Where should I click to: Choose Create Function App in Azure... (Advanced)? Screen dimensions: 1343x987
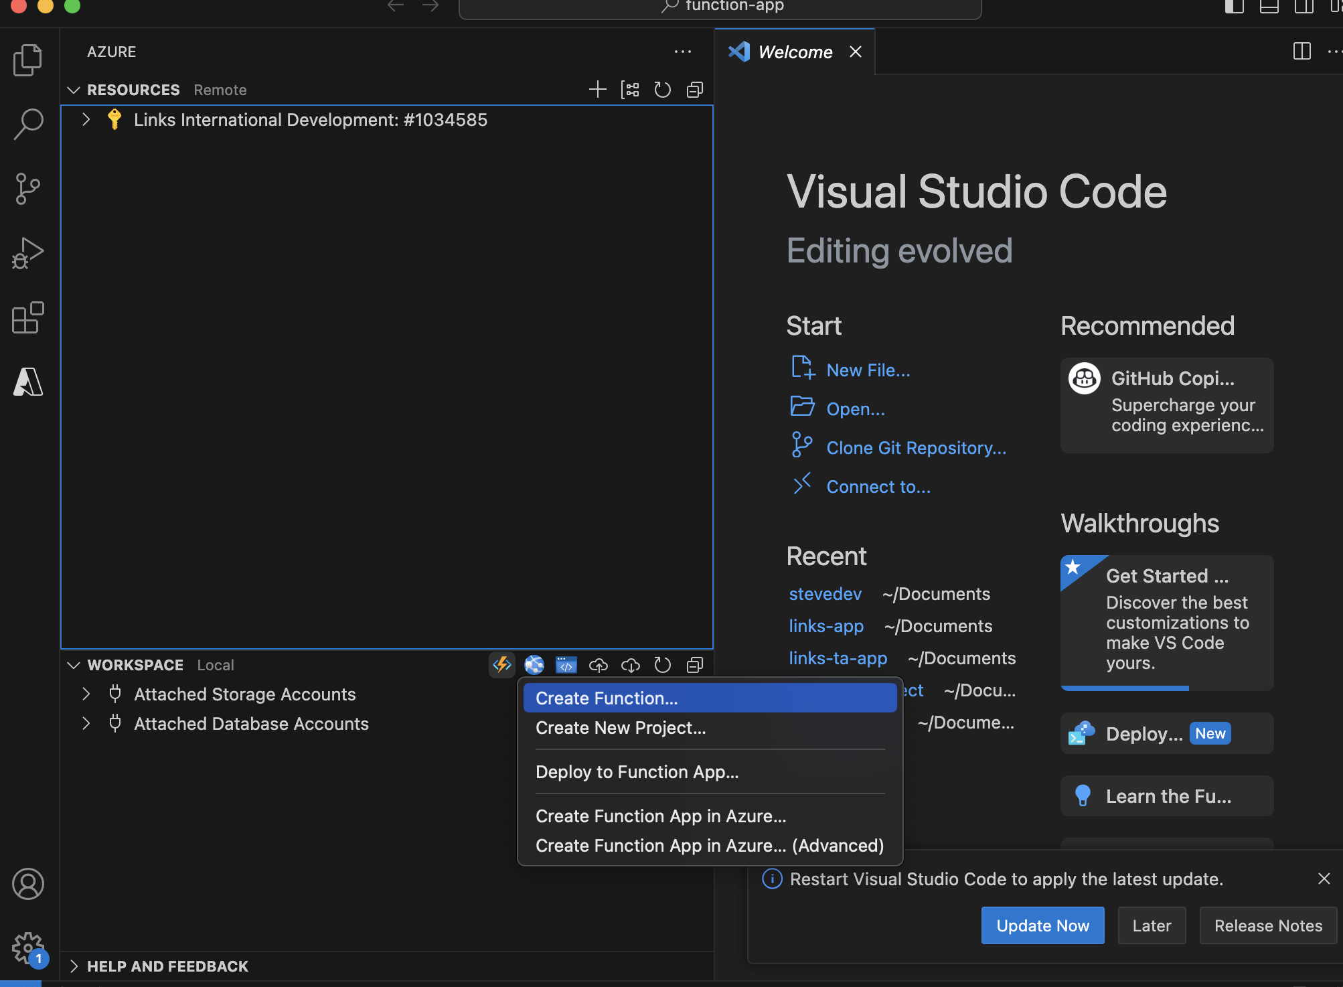pos(710,846)
